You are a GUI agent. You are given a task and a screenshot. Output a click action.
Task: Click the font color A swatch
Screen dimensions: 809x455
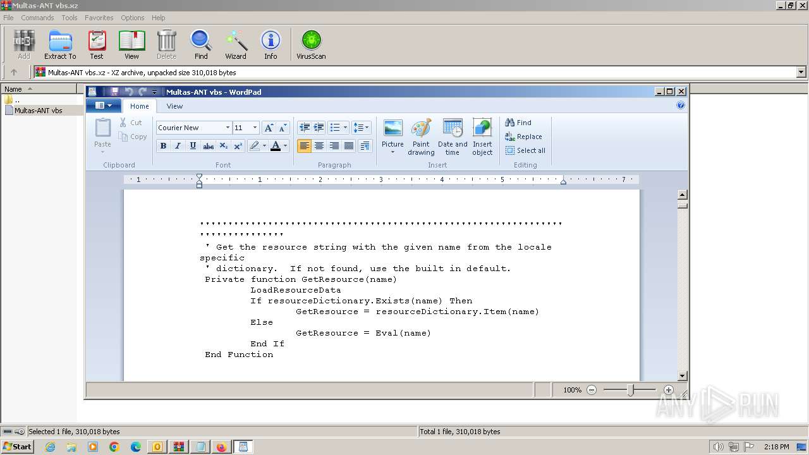tap(276, 146)
